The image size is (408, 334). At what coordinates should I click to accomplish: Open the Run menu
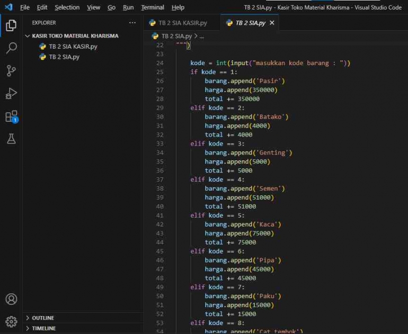tap(128, 7)
